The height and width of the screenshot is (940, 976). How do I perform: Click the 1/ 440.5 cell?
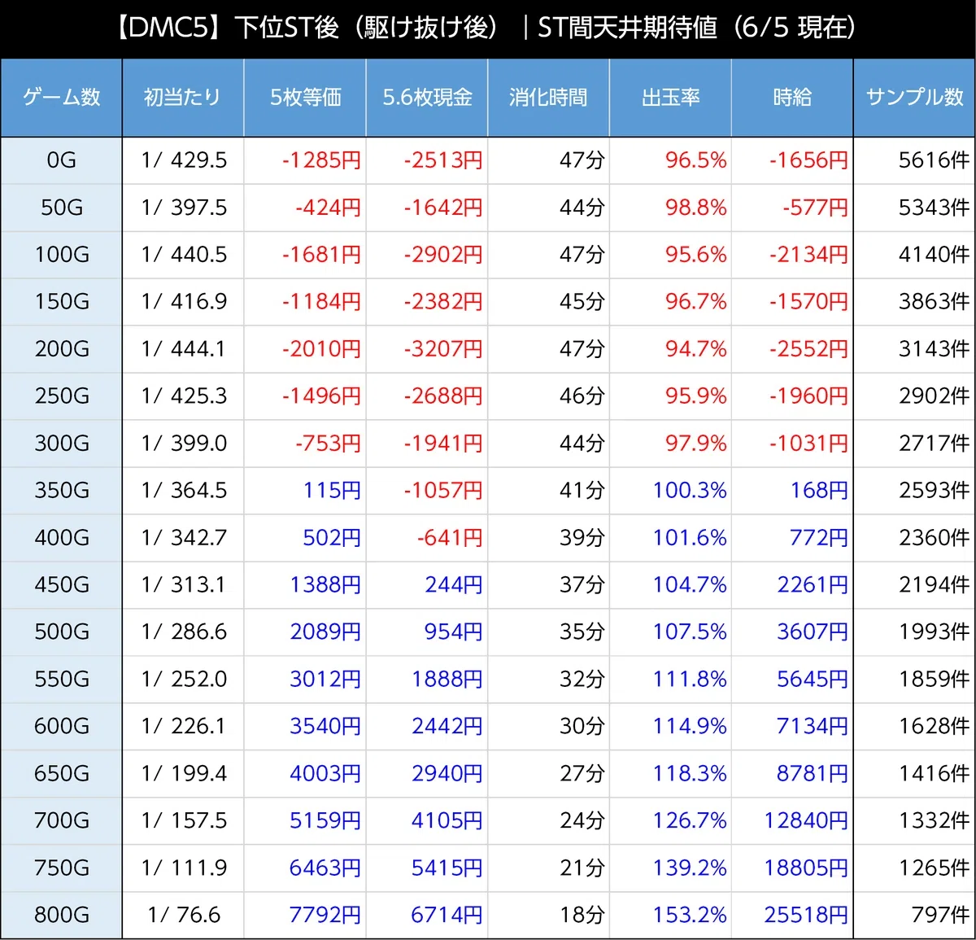[x=184, y=255]
